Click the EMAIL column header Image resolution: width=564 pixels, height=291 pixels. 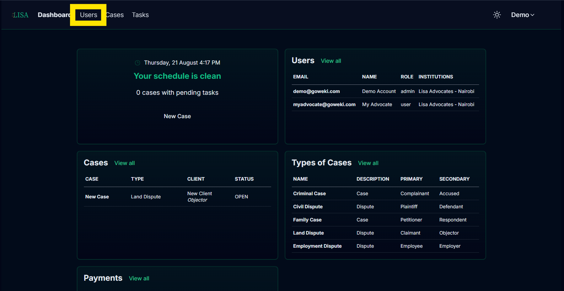301,77
